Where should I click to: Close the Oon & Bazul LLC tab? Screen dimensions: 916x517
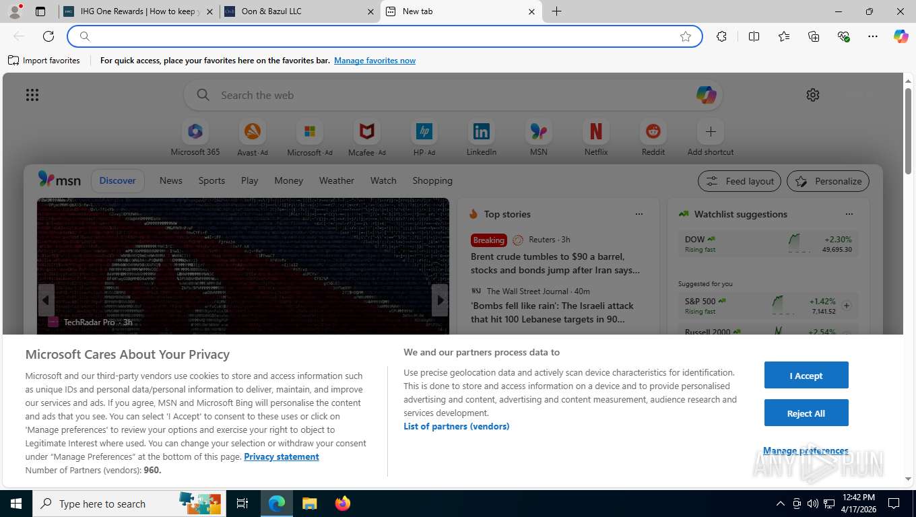(371, 11)
